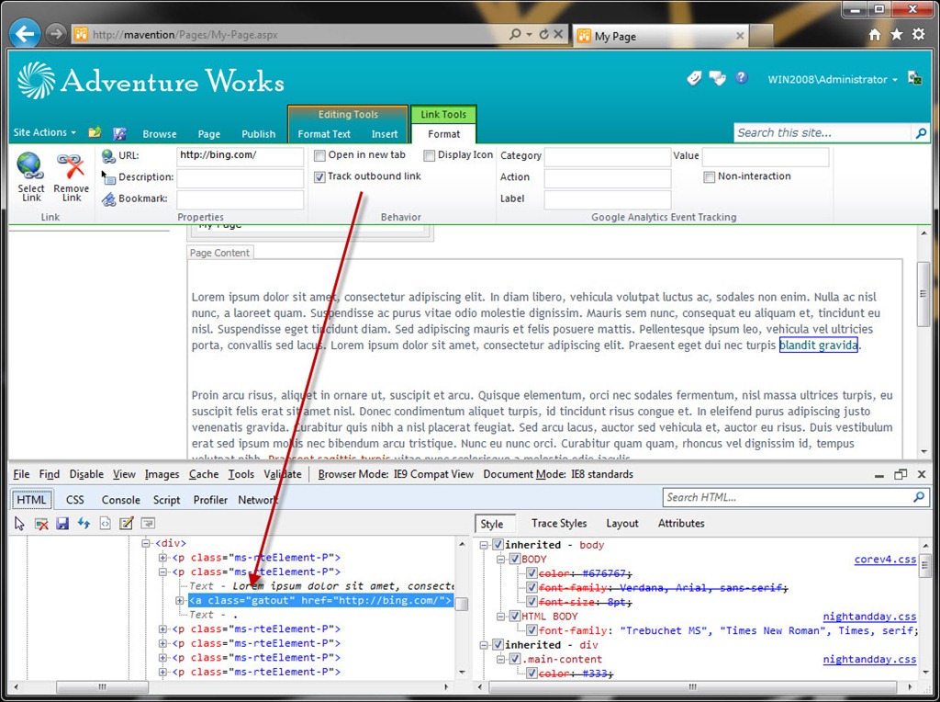Click the edit HTML pencil icon
940x702 pixels.
127,523
